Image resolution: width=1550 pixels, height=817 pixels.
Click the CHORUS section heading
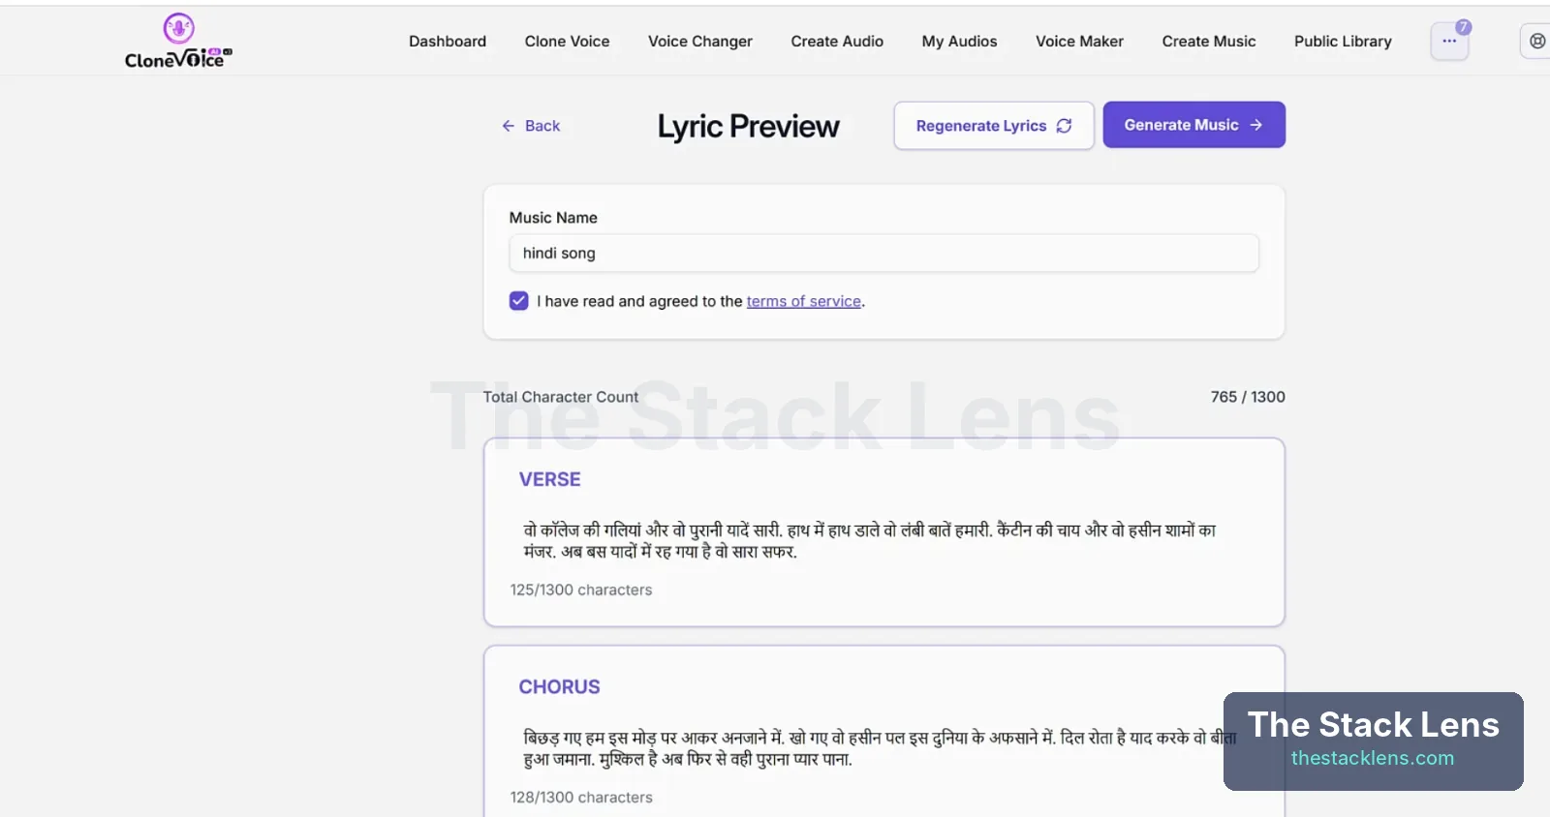click(560, 687)
